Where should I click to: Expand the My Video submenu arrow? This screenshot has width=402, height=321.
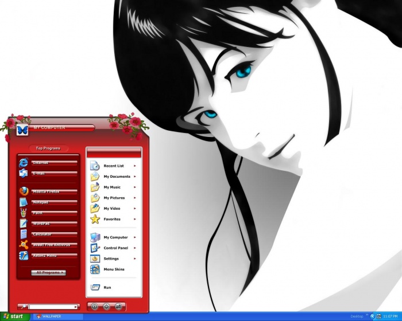tap(134, 209)
